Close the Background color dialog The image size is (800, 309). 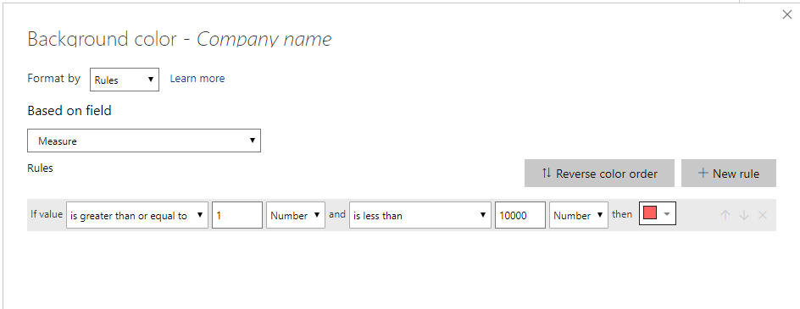pos(787,14)
